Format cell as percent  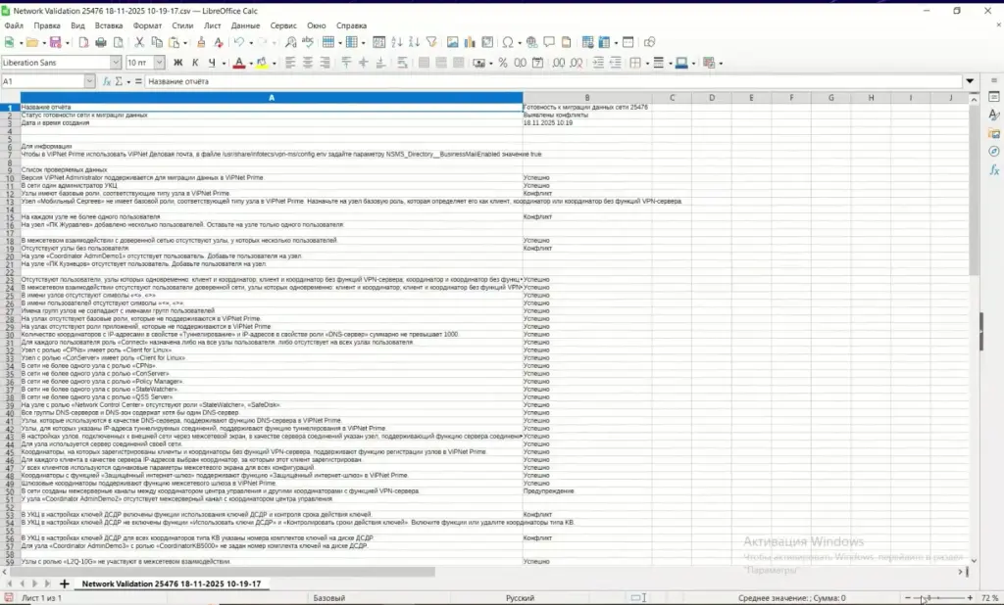[503, 63]
